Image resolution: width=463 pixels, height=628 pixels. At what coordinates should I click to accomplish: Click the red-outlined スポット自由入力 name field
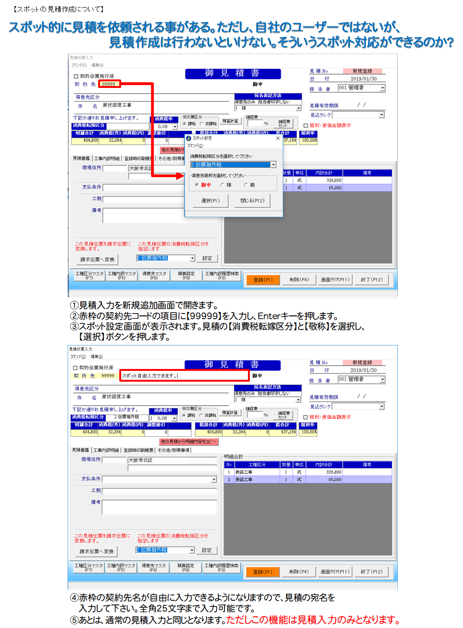(184, 376)
